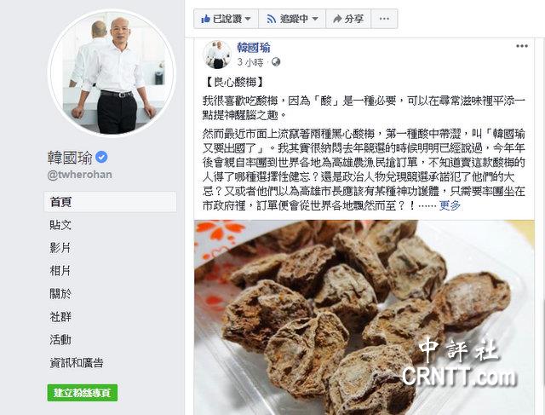This screenshot has width=545, height=415.
Task: Click the thumbs-up icon on 已說讚 button
Action: pos(205,19)
